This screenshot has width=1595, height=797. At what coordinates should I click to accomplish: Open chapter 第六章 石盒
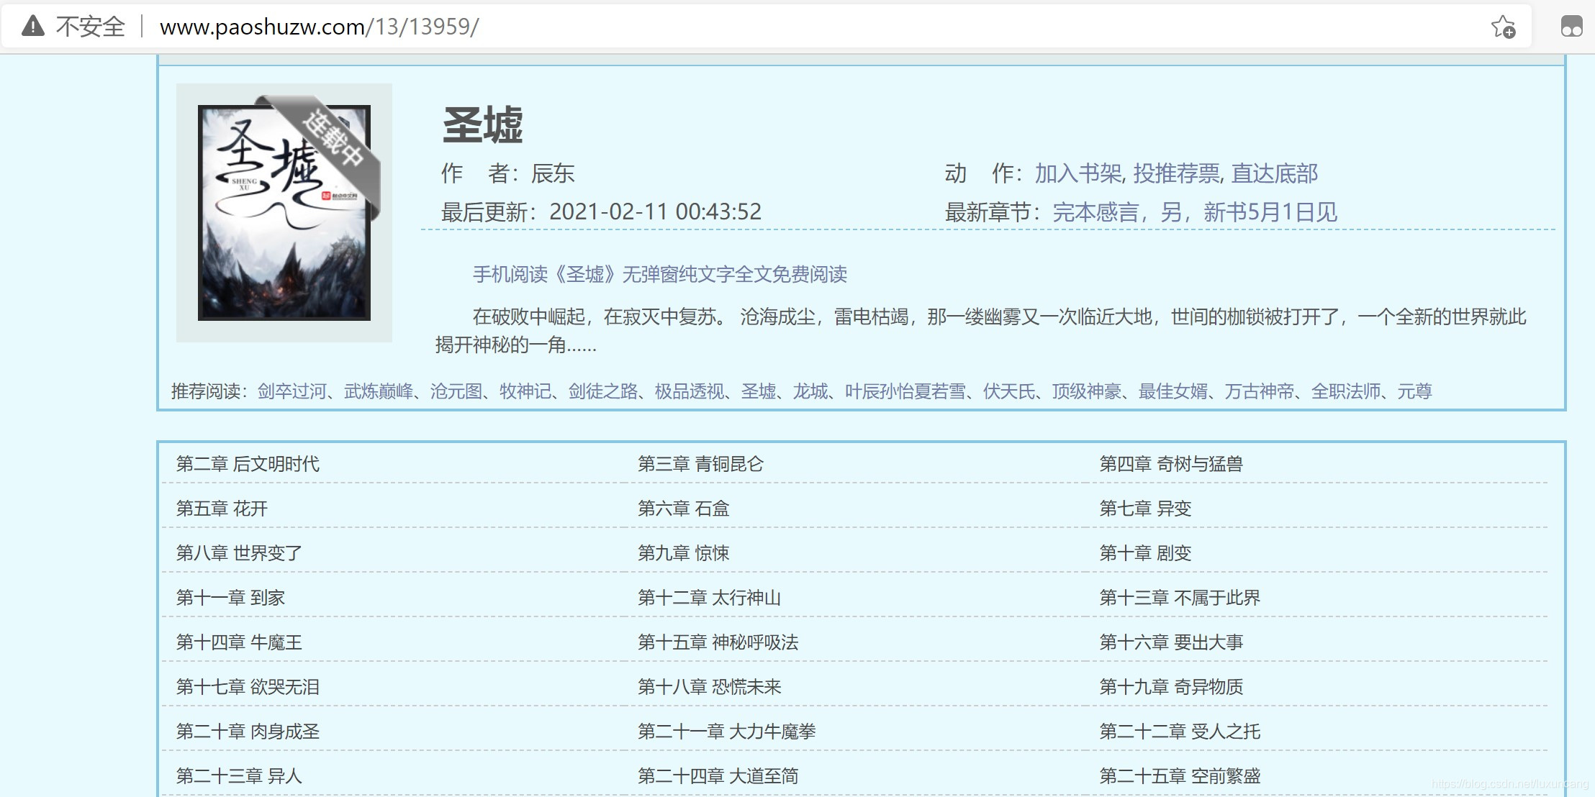pyautogui.click(x=684, y=509)
